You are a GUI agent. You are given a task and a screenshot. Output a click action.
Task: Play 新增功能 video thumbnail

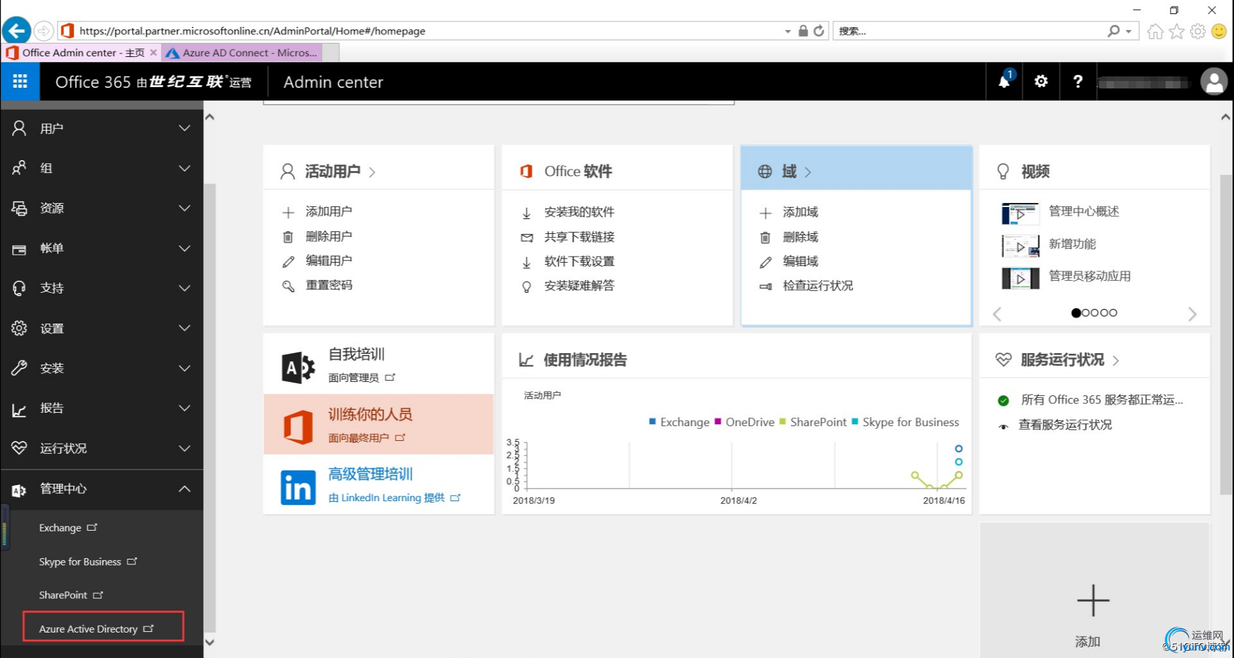(x=1020, y=246)
